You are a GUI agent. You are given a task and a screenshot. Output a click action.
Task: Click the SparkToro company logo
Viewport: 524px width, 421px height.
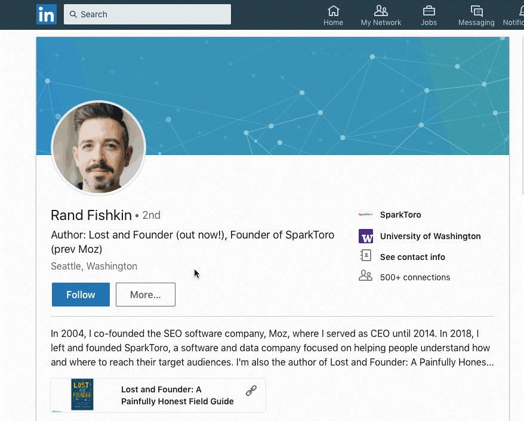[365, 215]
